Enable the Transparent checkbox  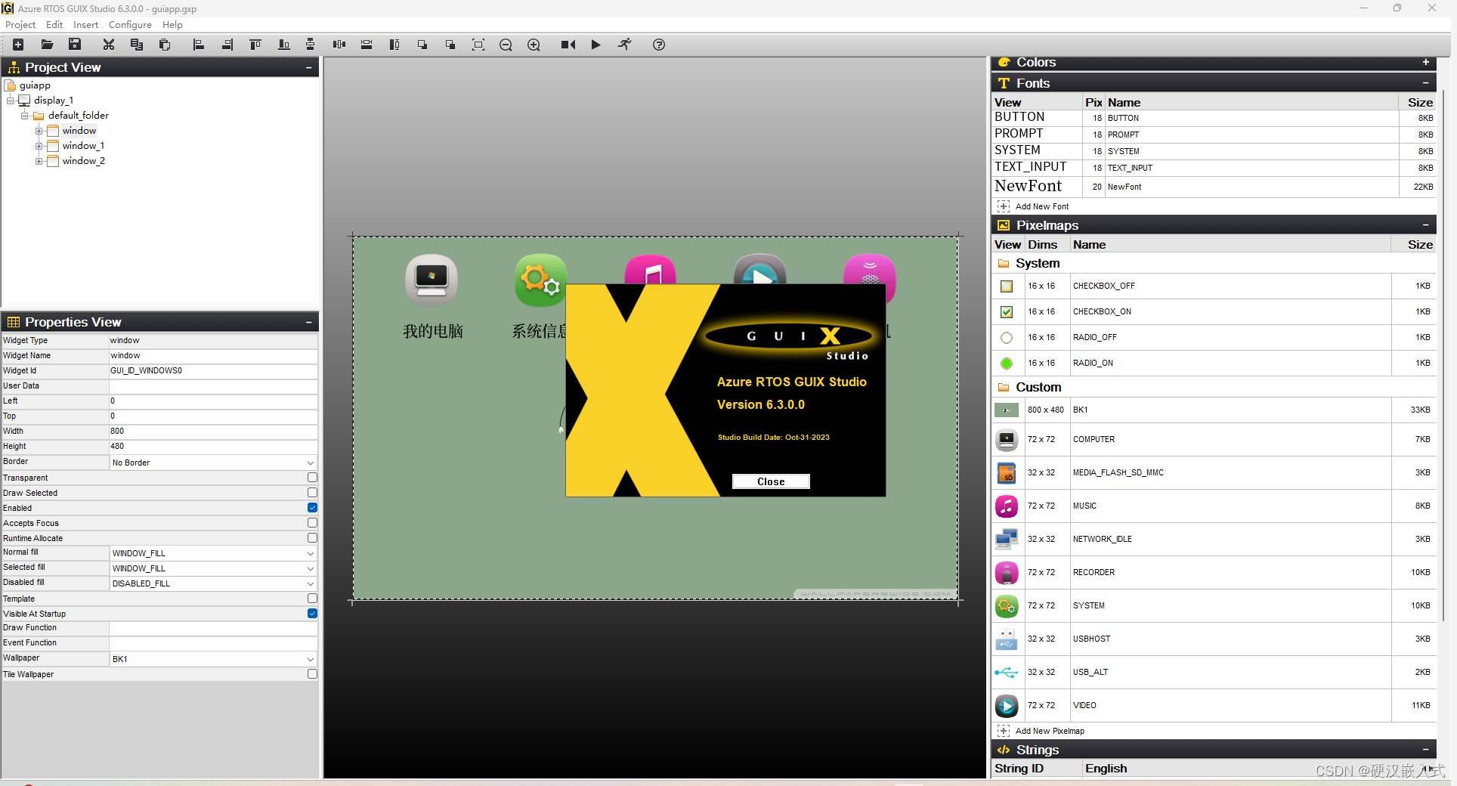[x=312, y=478]
